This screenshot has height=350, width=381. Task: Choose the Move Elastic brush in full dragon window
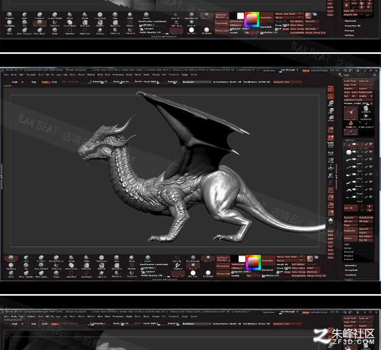(41, 274)
